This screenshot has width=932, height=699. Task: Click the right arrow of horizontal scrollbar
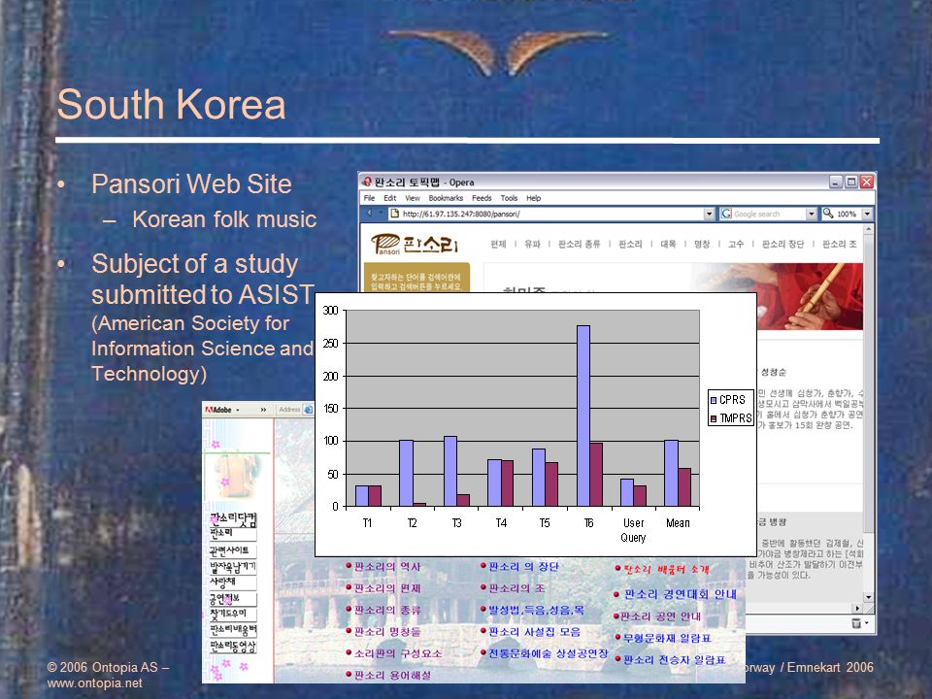click(857, 608)
